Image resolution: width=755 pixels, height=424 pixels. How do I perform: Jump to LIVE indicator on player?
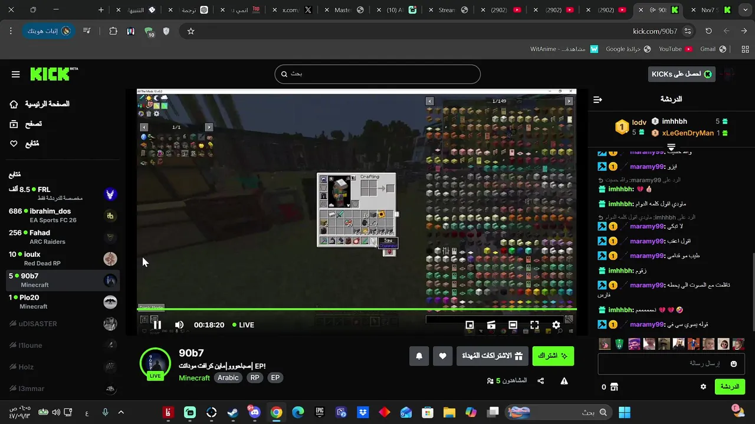click(243, 324)
